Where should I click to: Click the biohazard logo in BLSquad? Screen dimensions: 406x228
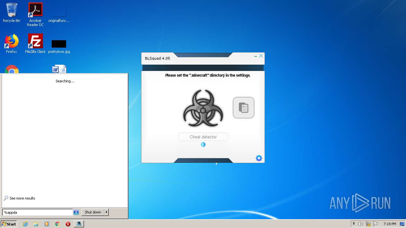203,108
